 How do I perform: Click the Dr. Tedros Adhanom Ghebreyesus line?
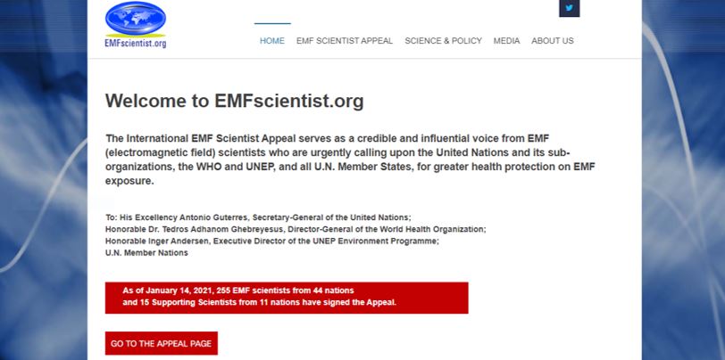click(x=296, y=229)
